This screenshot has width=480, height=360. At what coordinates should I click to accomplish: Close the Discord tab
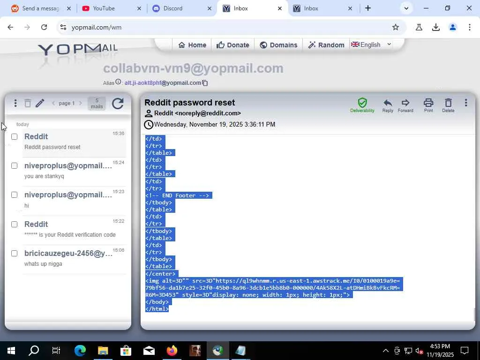pyautogui.click(x=210, y=8)
